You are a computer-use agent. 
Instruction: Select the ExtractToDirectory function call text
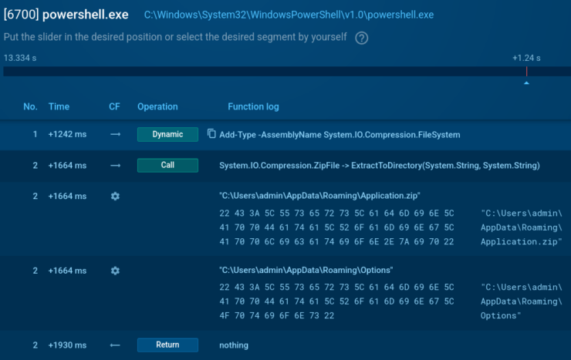[379, 165]
